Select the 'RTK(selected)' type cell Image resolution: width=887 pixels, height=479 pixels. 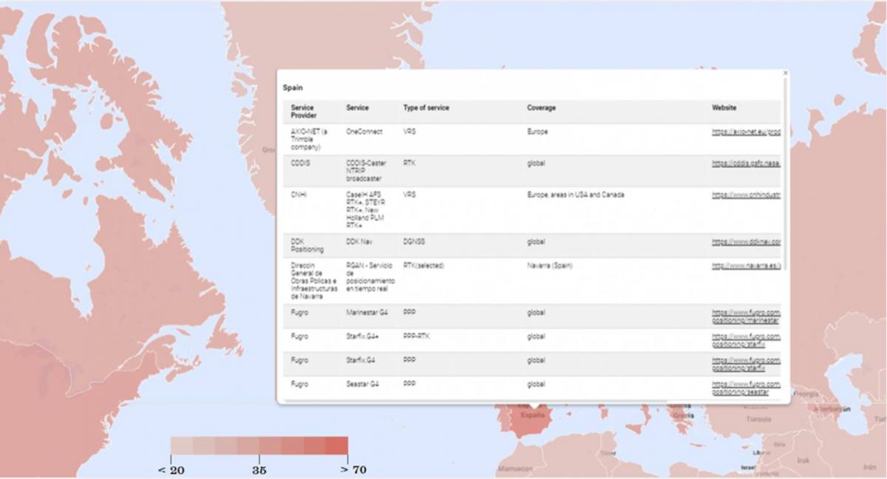423,265
